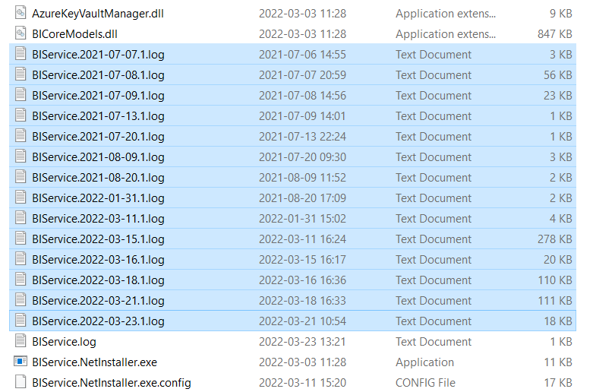The image size is (593, 392).
Task: Click the 2022-03-23 13:21 date entry
Action: click(302, 342)
